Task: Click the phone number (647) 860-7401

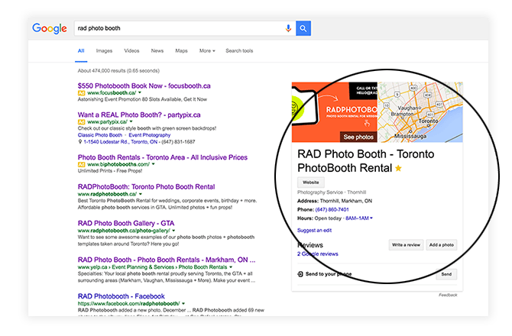Action: pyautogui.click(x=332, y=209)
